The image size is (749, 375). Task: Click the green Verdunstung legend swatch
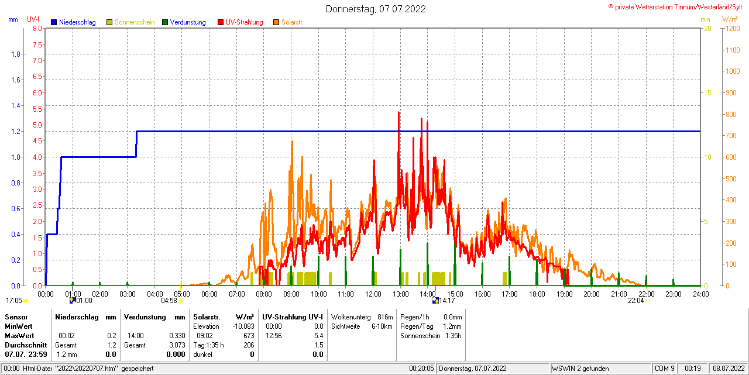(x=165, y=22)
